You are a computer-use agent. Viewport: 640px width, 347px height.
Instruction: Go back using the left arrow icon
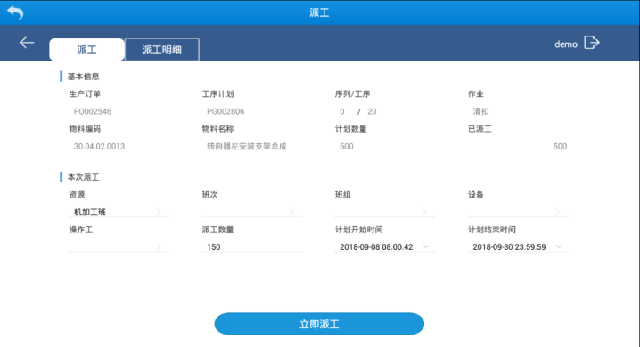[x=27, y=43]
